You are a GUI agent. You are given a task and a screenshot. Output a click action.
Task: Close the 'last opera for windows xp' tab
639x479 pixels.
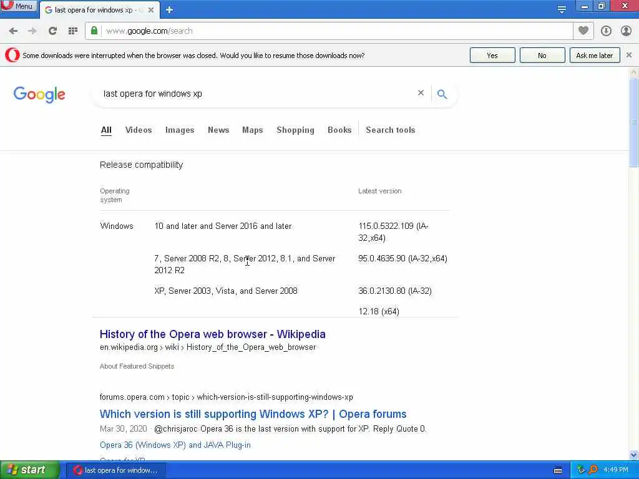click(x=151, y=10)
